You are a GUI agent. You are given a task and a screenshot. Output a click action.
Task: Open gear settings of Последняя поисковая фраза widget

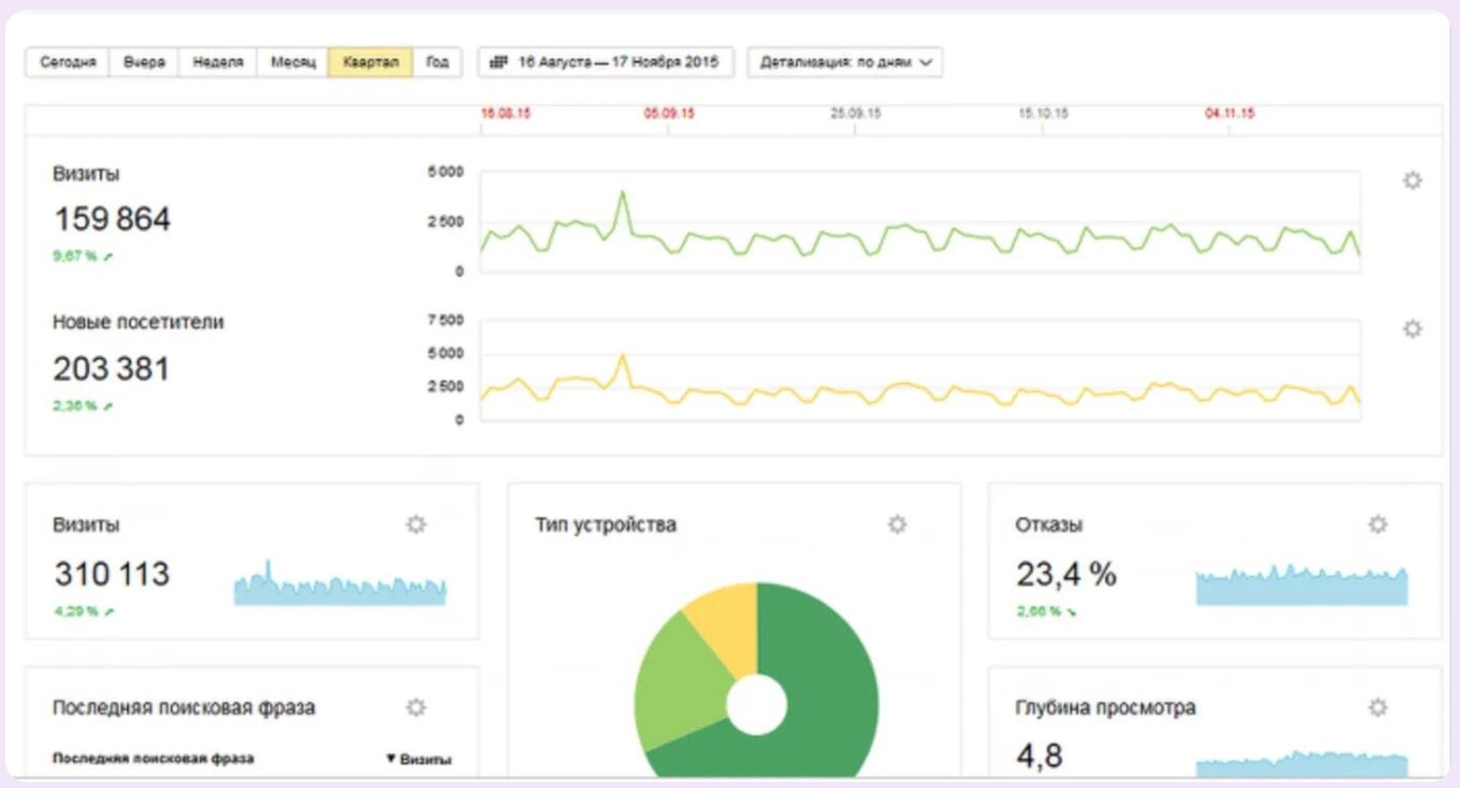(x=416, y=708)
